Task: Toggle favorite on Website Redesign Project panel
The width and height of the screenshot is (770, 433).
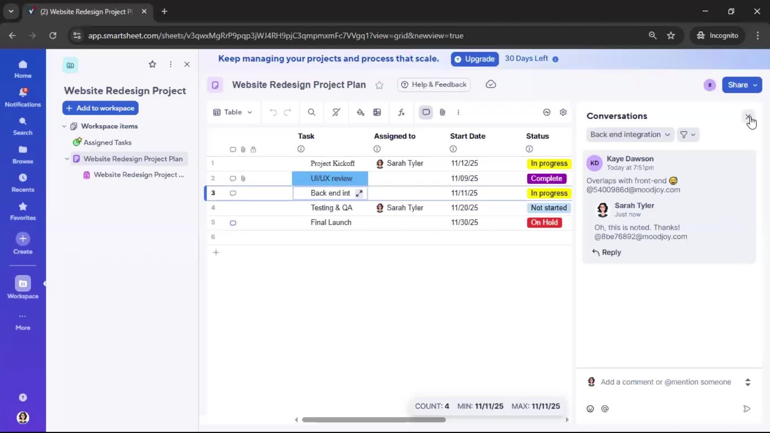Action: 152,64
